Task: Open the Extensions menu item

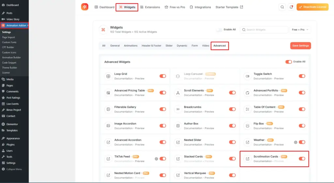Action: [x=150, y=7]
